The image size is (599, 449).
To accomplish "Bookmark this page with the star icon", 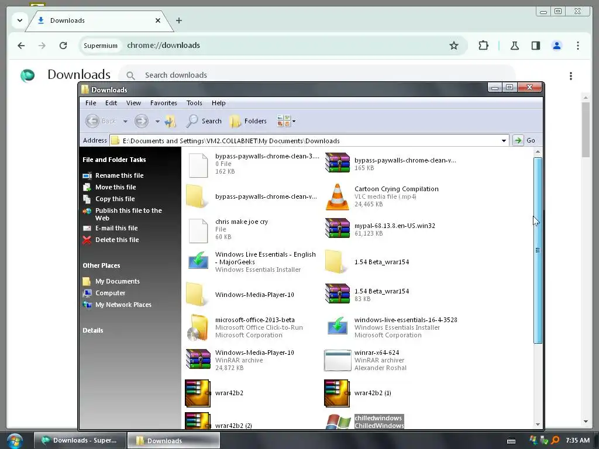I will 454,46.
